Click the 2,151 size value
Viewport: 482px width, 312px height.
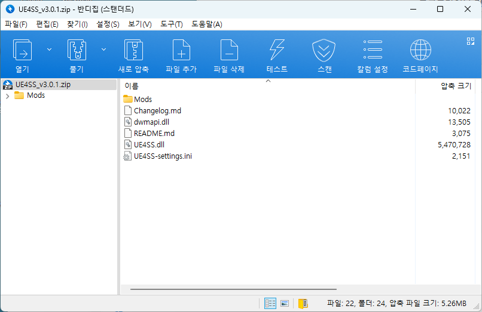(x=461, y=156)
